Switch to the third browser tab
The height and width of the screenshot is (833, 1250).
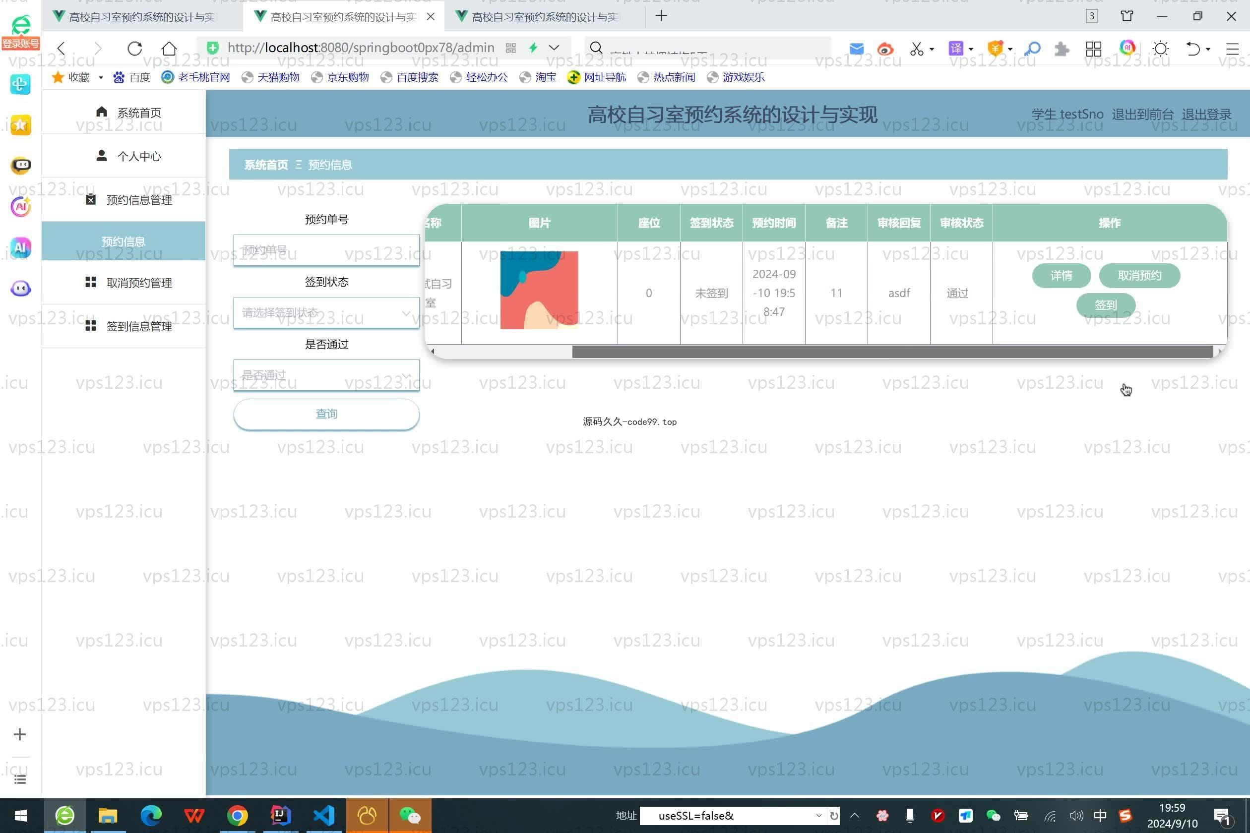click(x=544, y=17)
